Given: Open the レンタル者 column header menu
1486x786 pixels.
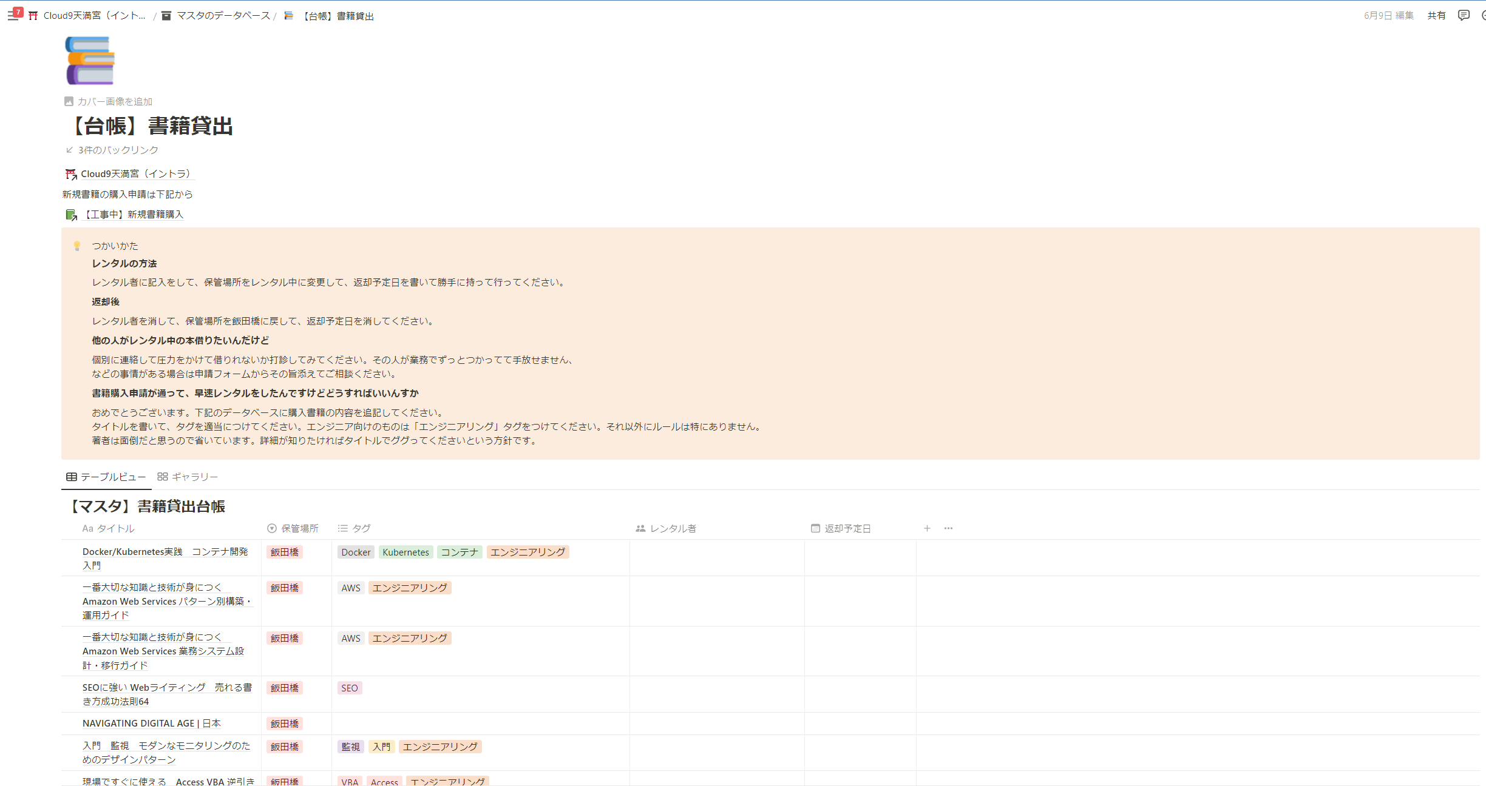Looking at the screenshot, I should 666,528.
